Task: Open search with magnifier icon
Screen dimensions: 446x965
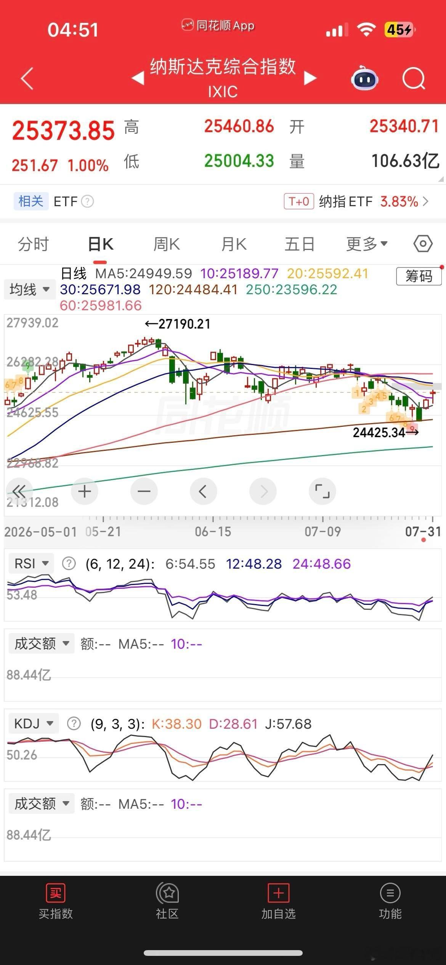Action: (x=414, y=79)
